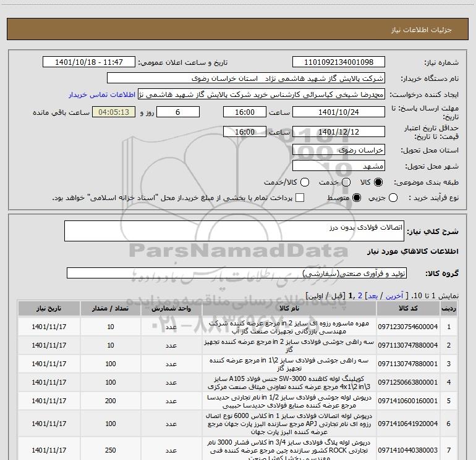Choose the متوسط purchase type radio
Image resolution: width=476 pixels, height=460 pixels.
tap(357, 198)
